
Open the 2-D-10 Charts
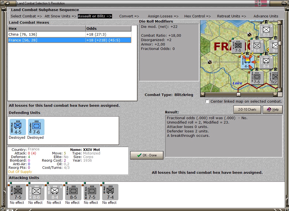pos(247,109)
